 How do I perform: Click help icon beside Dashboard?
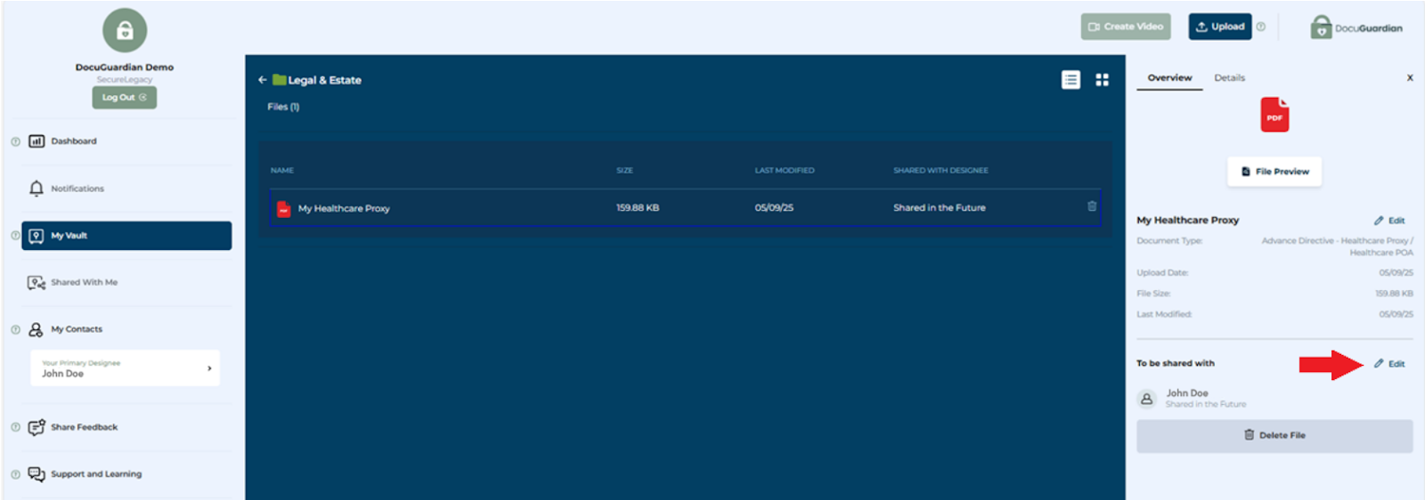pyautogui.click(x=15, y=141)
